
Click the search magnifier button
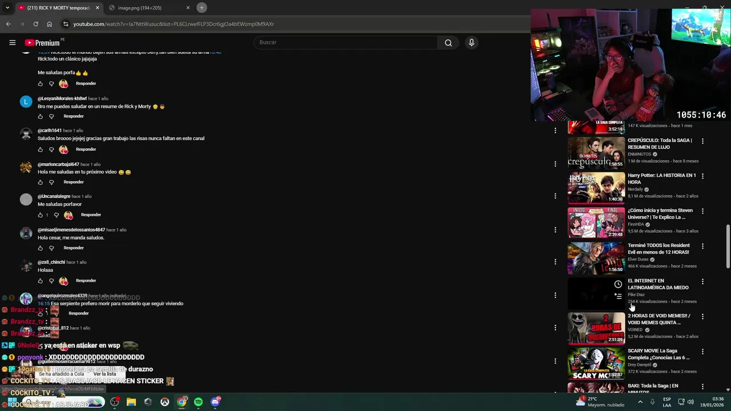pyautogui.click(x=448, y=42)
